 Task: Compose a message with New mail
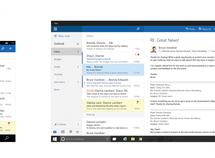pos(62,36)
